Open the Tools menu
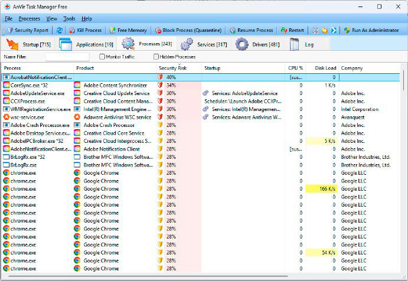 [69, 19]
